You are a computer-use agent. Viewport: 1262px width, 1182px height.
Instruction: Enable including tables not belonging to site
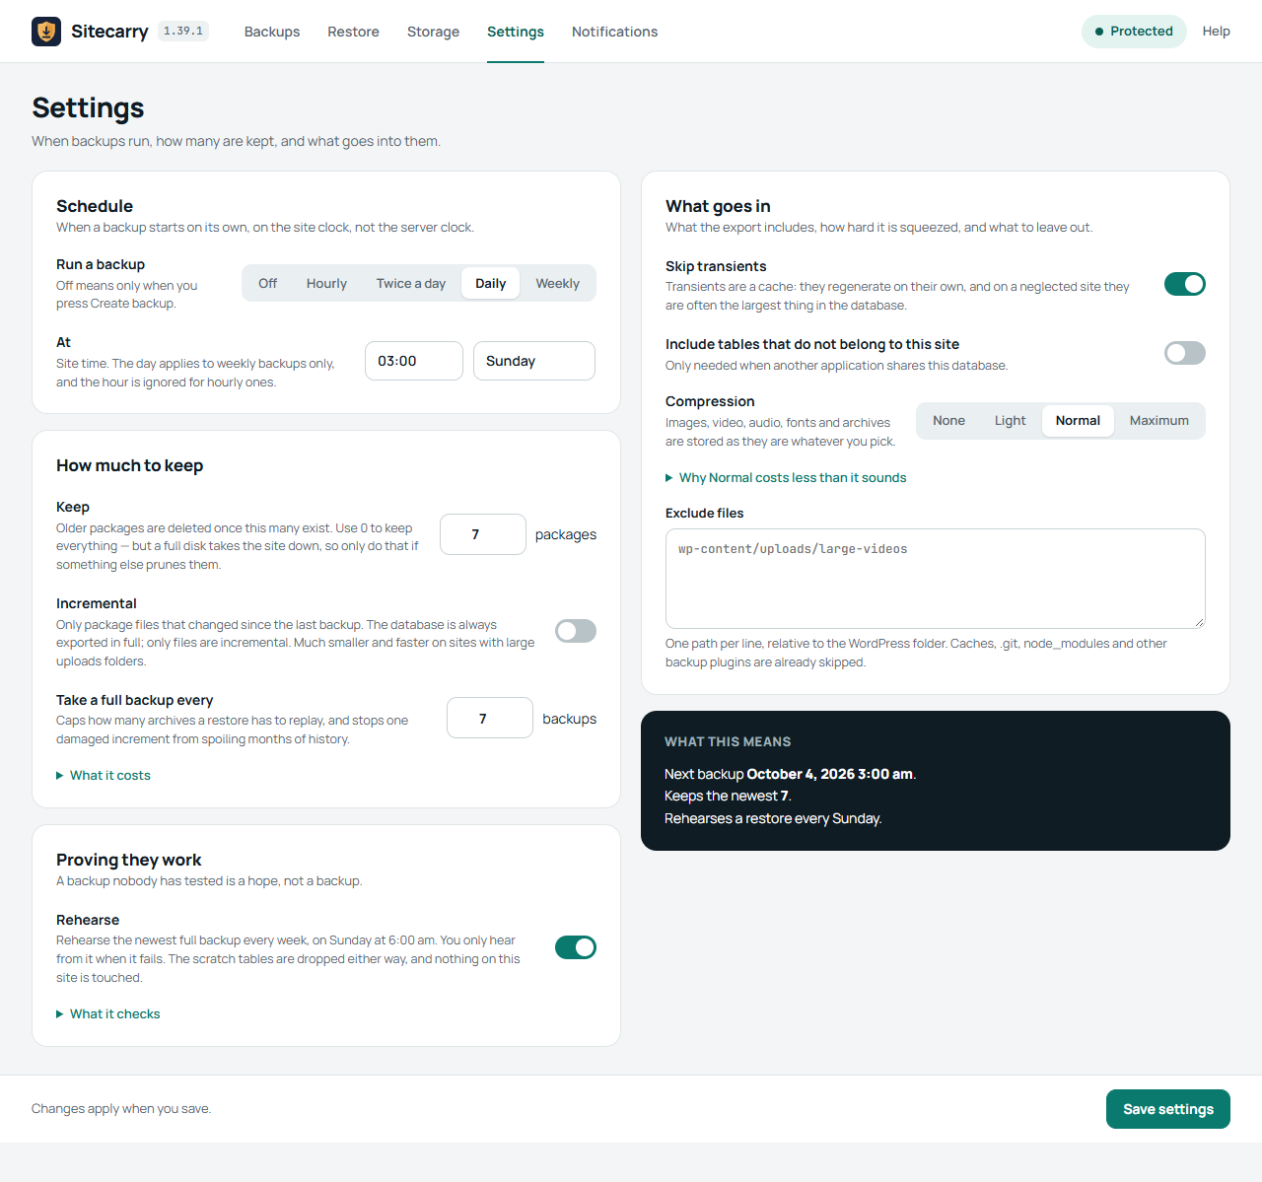point(1185,353)
